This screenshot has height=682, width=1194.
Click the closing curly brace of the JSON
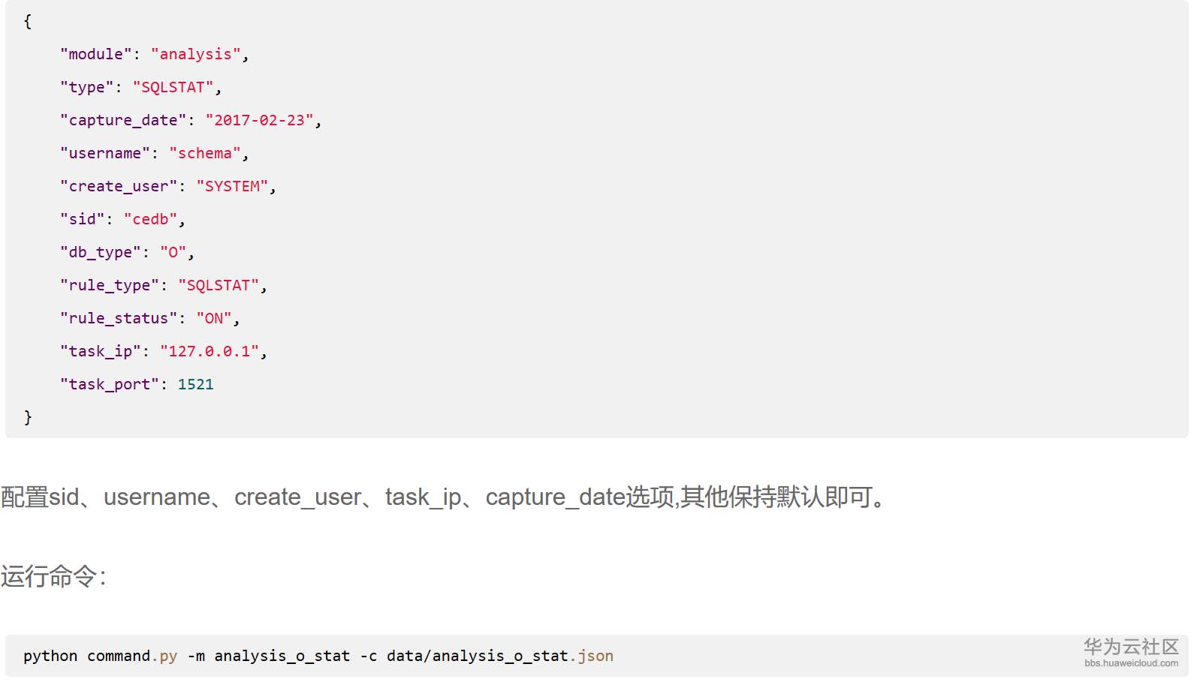click(28, 418)
